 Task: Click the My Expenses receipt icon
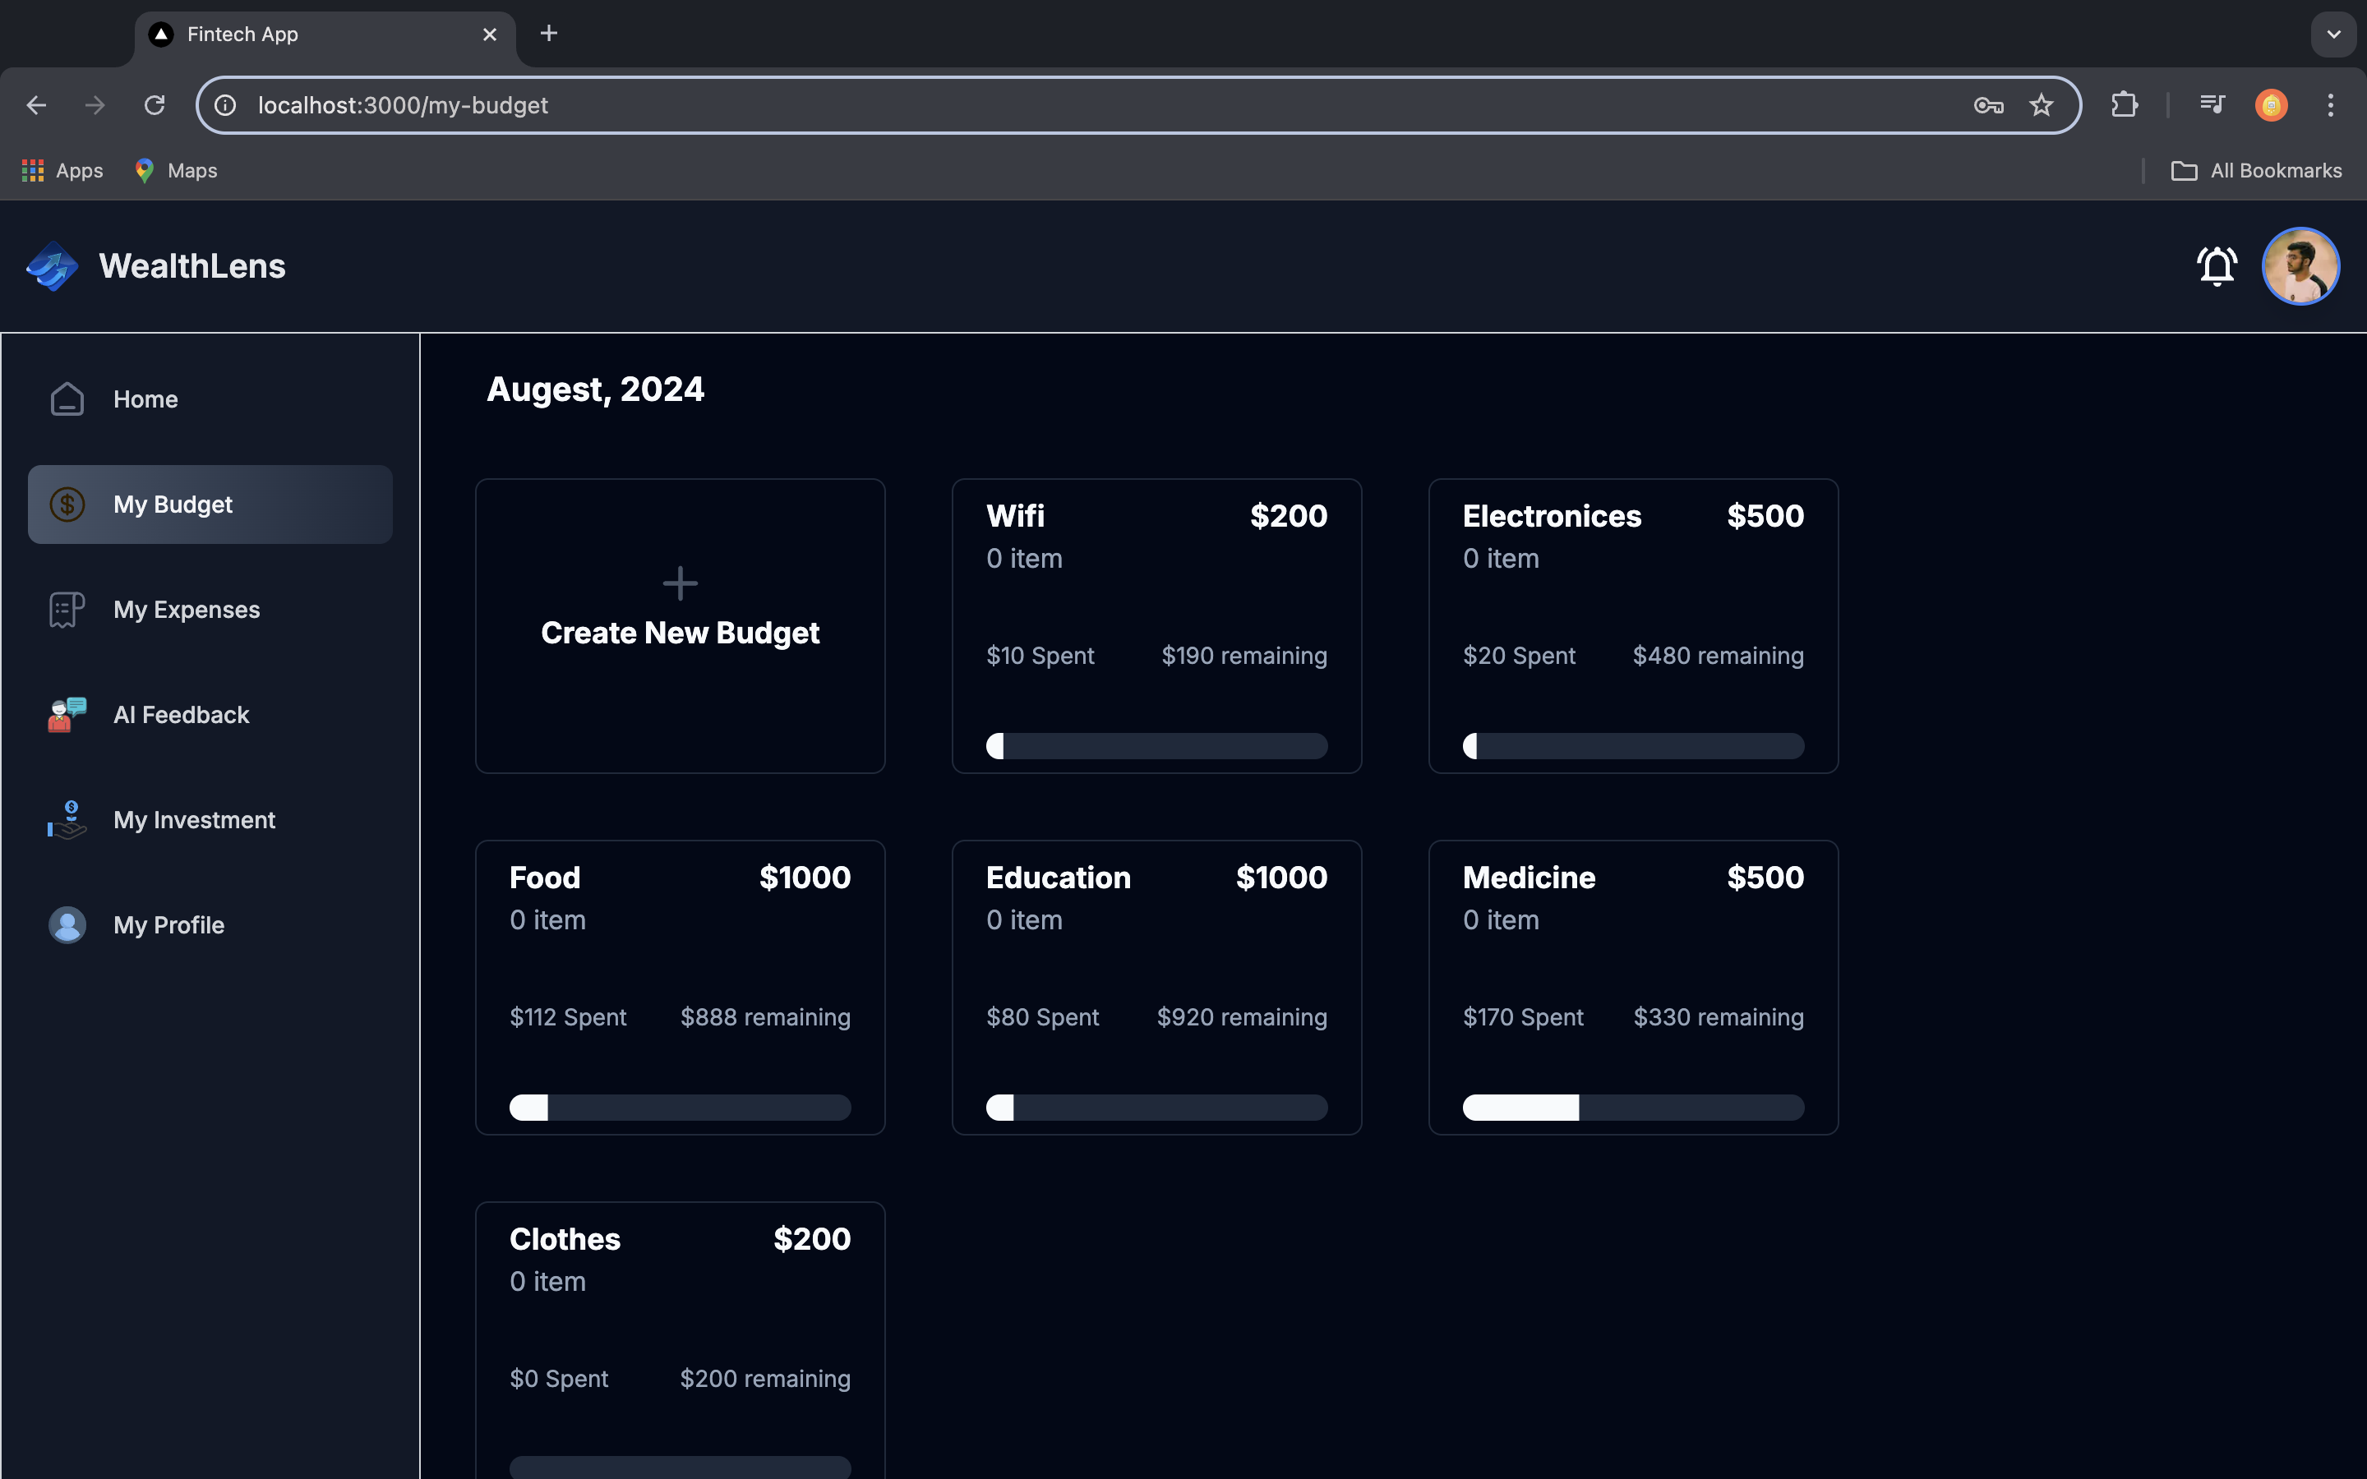pos(67,610)
